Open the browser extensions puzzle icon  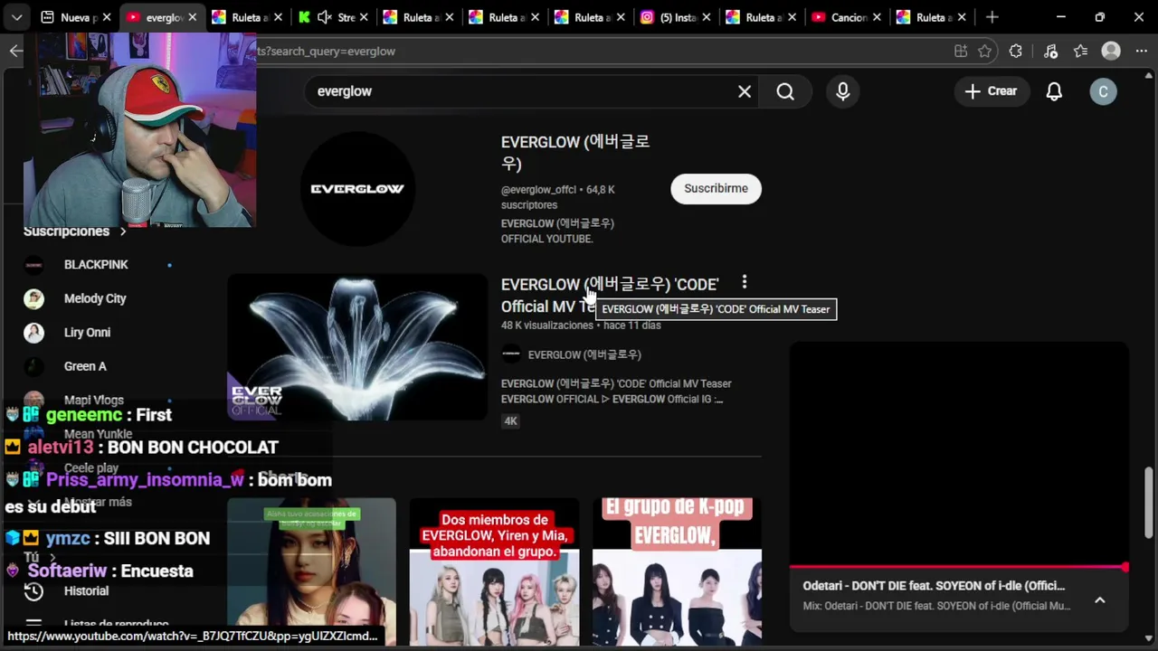[x=1016, y=52]
